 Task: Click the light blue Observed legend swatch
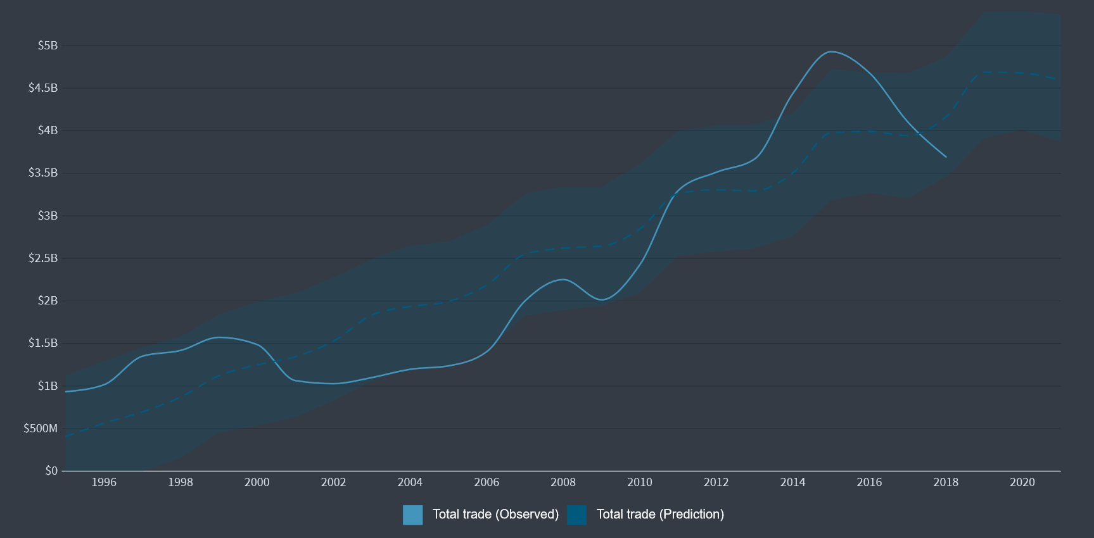click(412, 515)
